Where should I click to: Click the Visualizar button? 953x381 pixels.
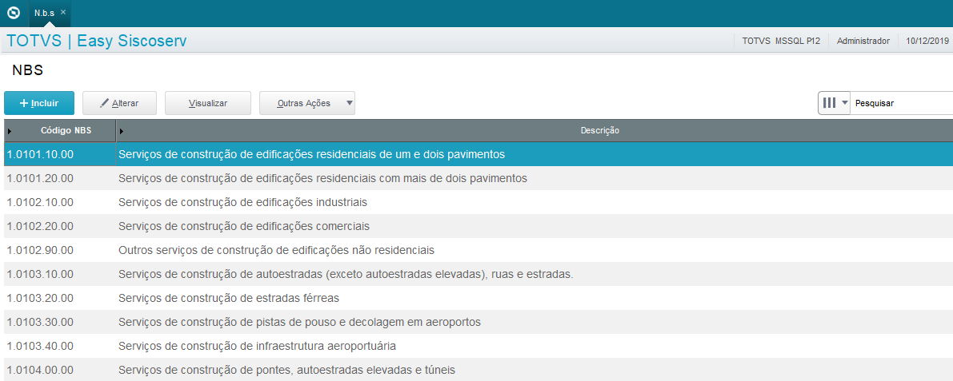coord(208,103)
